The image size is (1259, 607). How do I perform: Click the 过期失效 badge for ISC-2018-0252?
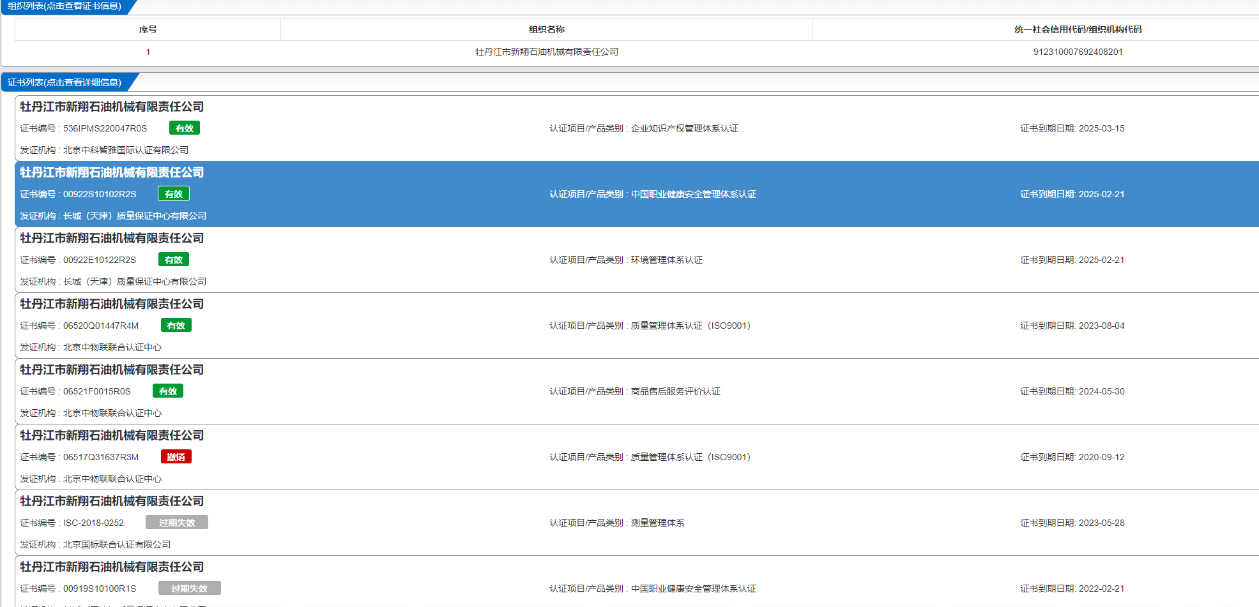177,523
